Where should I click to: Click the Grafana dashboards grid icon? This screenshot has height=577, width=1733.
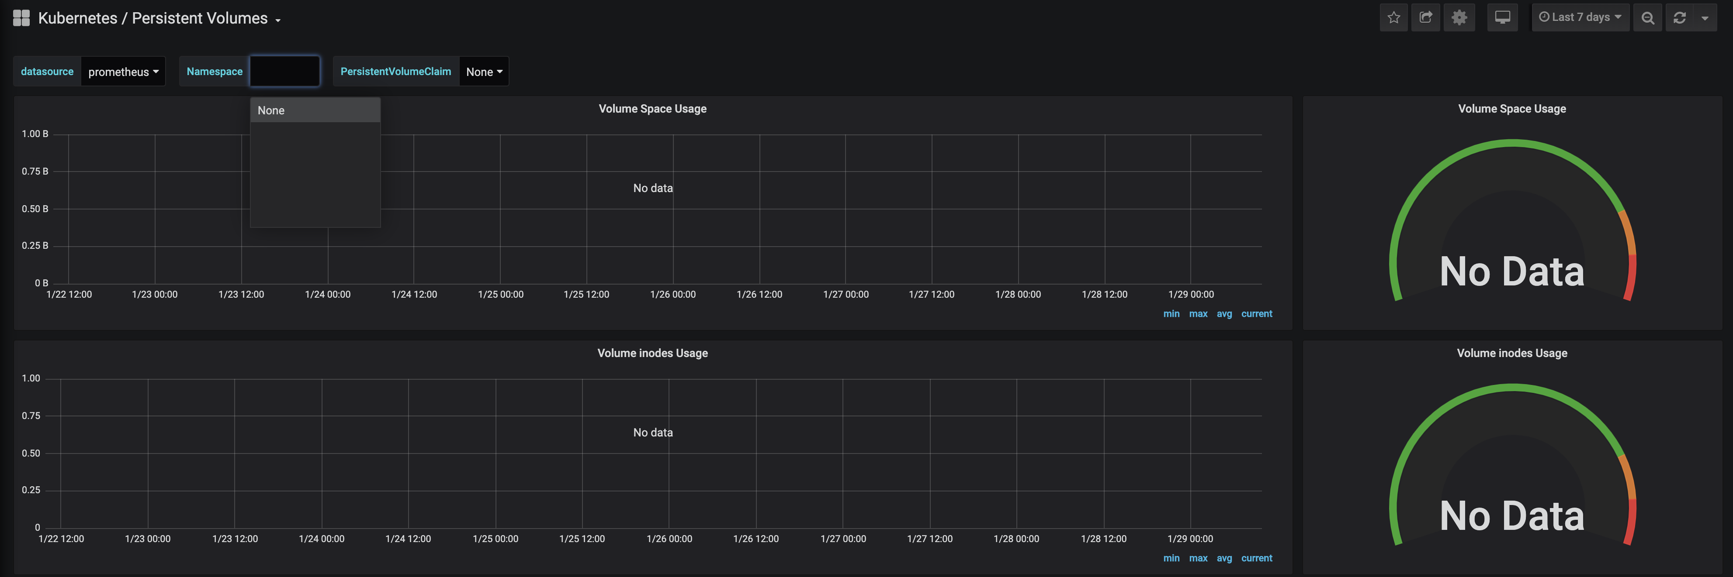(x=21, y=18)
